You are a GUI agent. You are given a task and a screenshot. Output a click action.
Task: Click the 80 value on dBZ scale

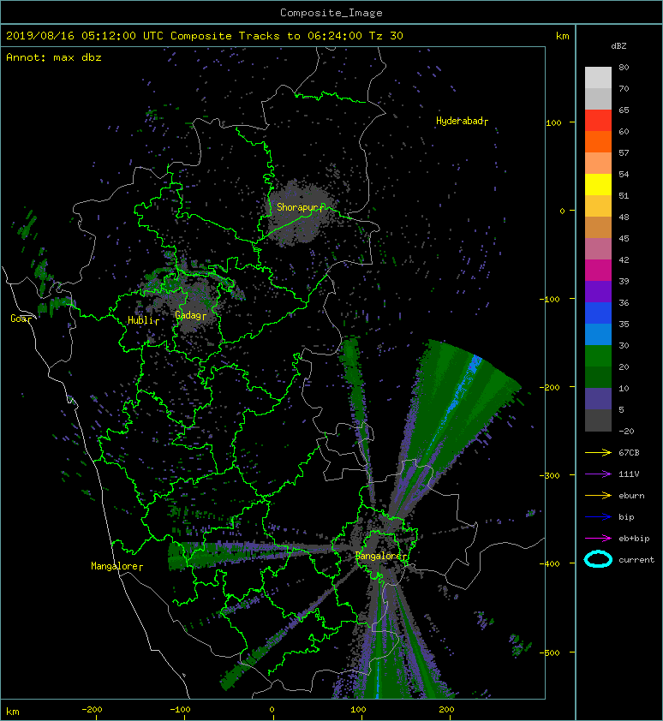tap(624, 67)
